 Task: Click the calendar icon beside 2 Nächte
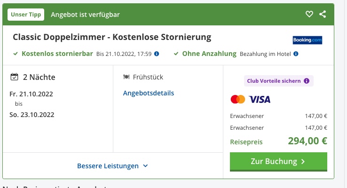(x=14, y=77)
